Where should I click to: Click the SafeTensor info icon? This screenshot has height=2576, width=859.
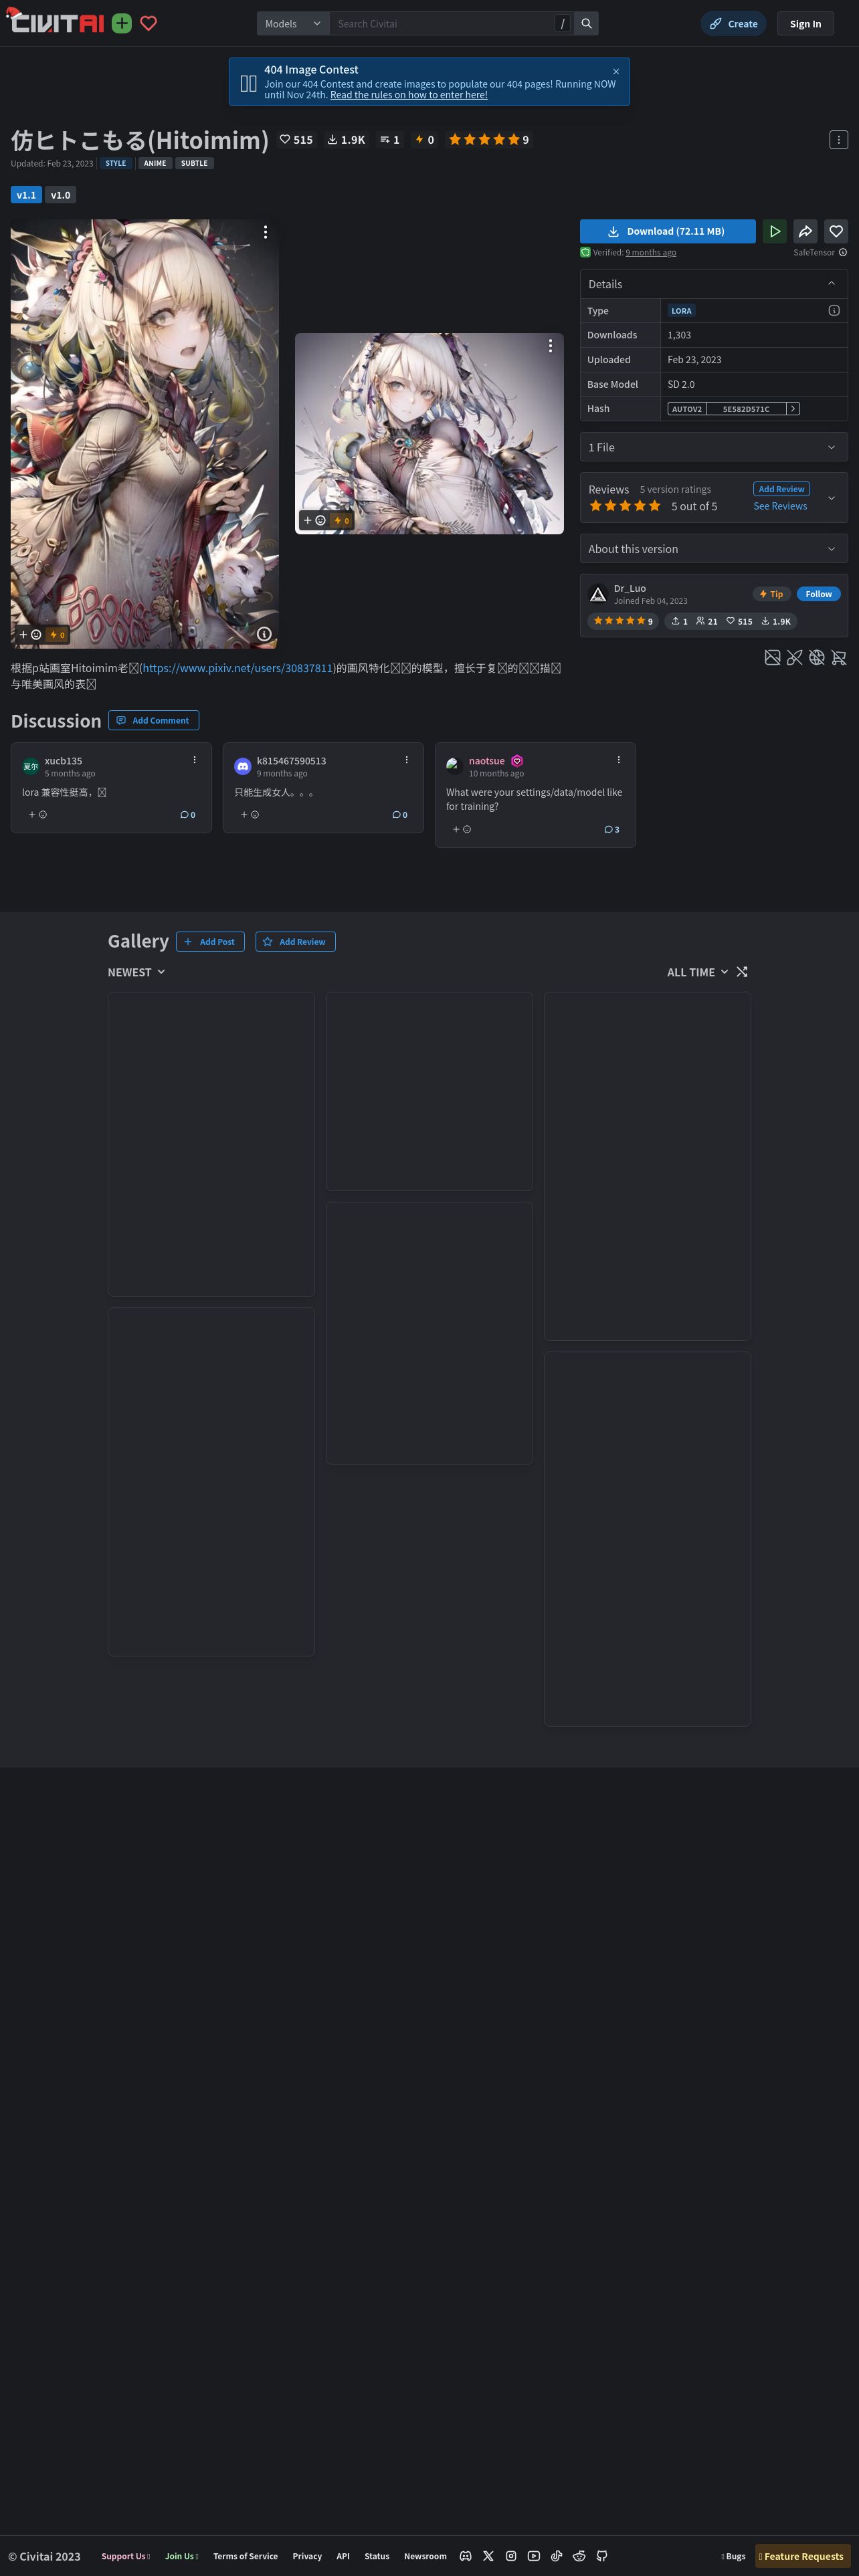coord(843,252)
